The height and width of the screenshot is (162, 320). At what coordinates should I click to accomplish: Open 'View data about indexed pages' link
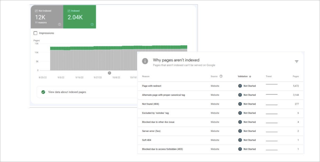[x=67, y=92]
